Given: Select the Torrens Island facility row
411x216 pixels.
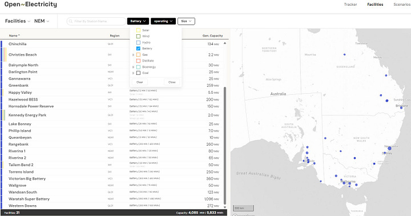Looking at the screenshot, I should (112, 172).
